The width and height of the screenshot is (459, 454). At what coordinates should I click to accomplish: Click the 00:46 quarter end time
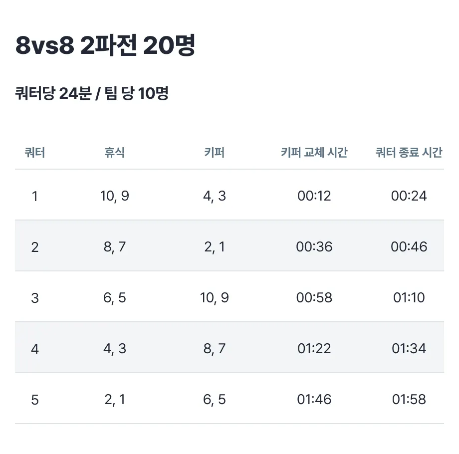coord(409,247)
